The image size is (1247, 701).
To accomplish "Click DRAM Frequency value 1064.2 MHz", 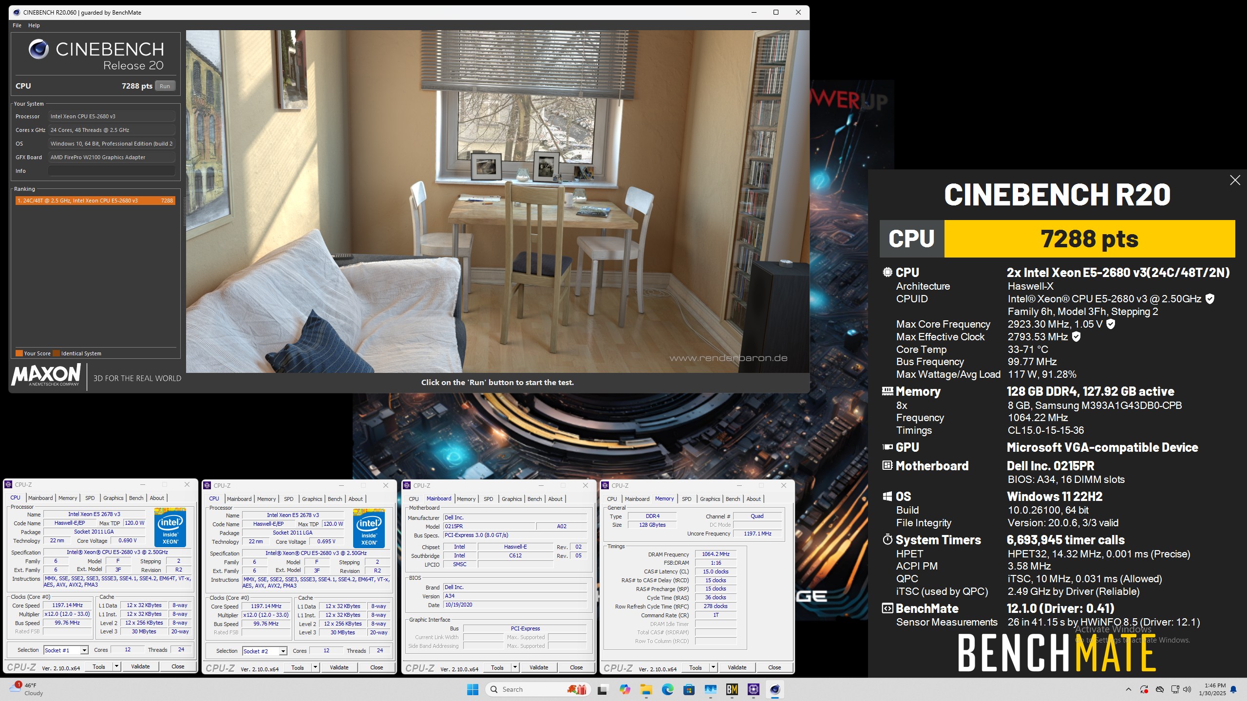I will [x=716, y=554].
